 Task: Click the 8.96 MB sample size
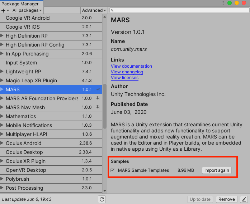[186, 170]
